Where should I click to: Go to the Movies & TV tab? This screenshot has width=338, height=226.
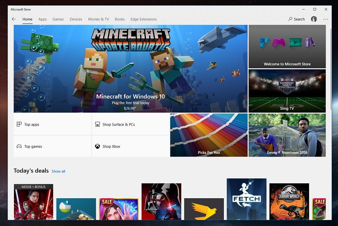[99, 19]
